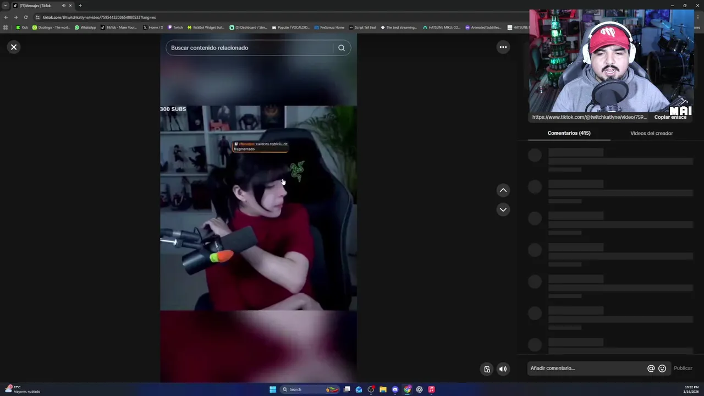
Task: Click Chrome icon in taskbar
Action: click(x=407, y=389)
